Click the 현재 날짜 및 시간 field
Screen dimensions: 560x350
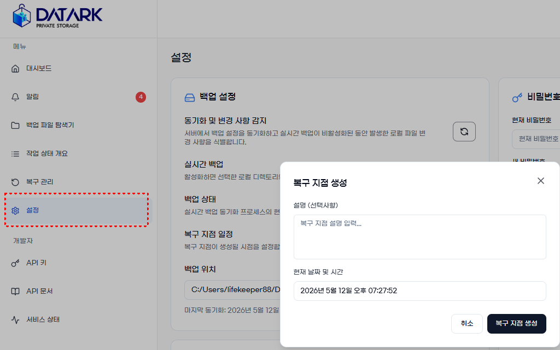419,291
